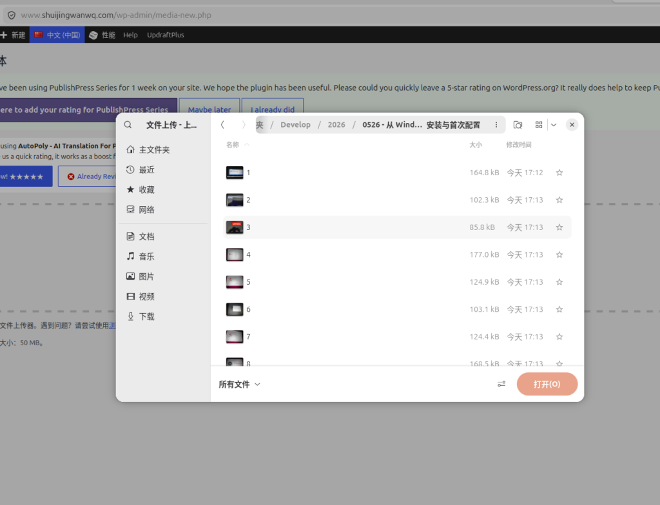Open 视频 videos folder in sidebar

point(163,296)
